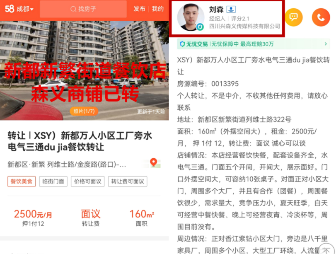Click the 58 logo icon
Screen dimensions: 336x254
10,9
